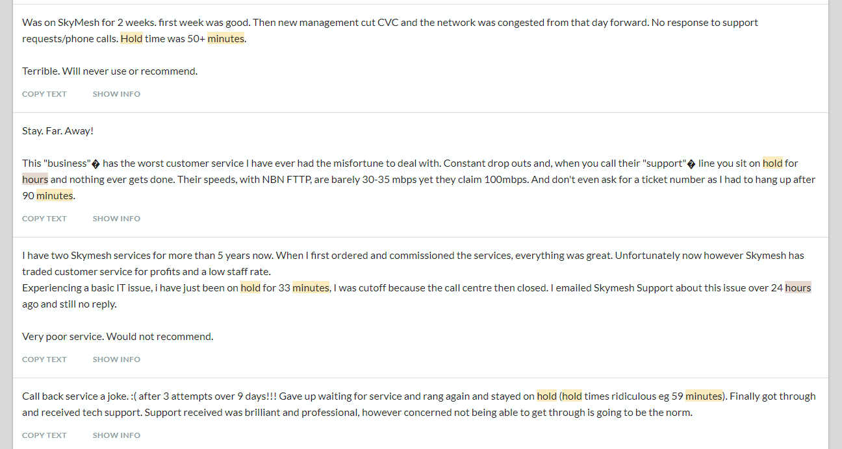Copy text of the "Was on SkyMesh" review

44,94
